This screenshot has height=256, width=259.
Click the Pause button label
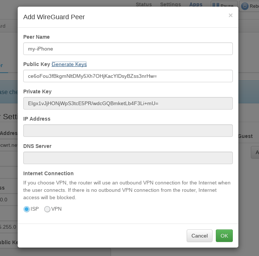[227, 6]
